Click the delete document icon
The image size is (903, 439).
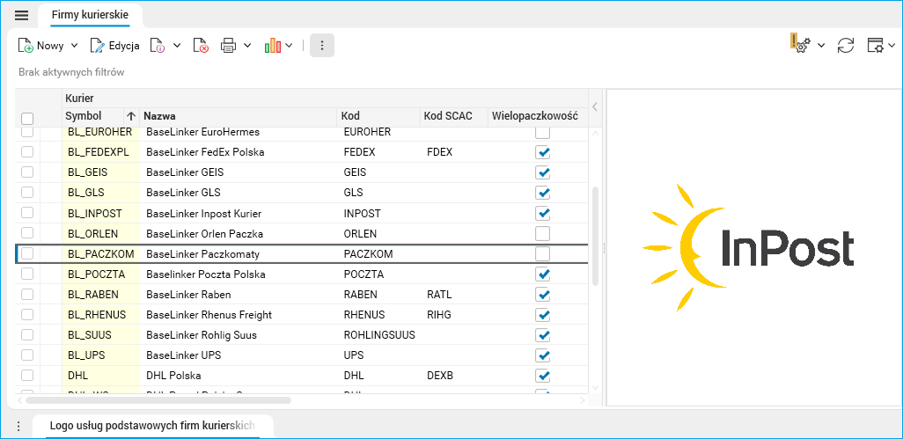coord(201,46)
